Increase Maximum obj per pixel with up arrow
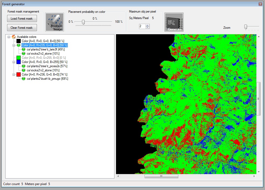 coord(147,25)
